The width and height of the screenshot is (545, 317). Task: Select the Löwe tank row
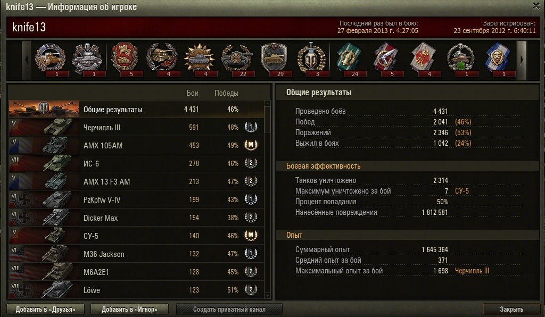pos(136,290)
